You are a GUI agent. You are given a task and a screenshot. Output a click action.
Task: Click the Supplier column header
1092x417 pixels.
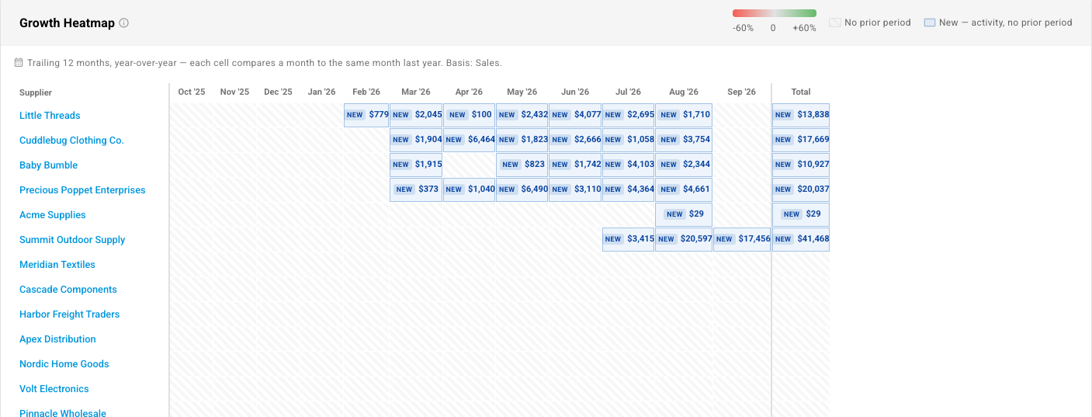pyautogui.click(x=36, y=92)
